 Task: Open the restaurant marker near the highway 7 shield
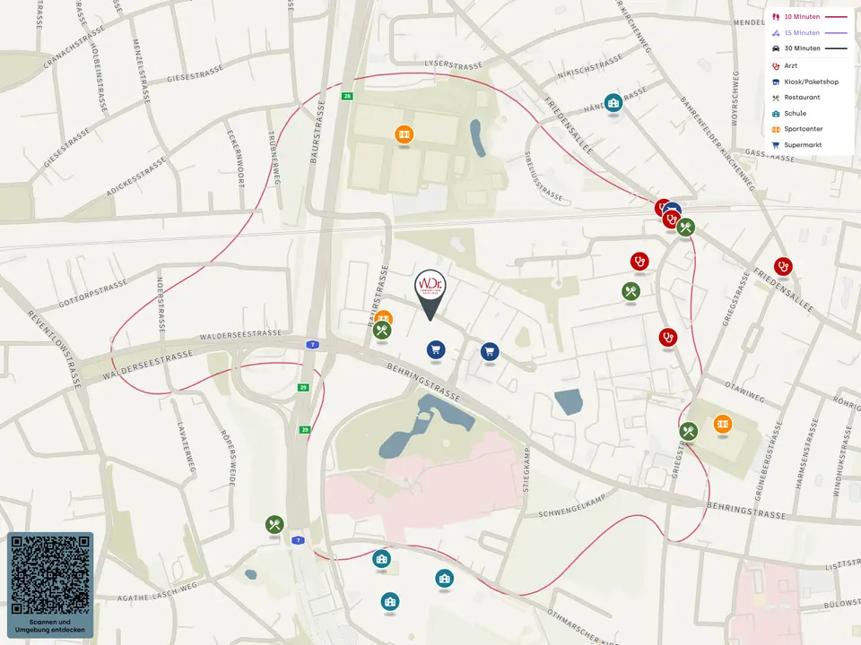click(274, 525)
